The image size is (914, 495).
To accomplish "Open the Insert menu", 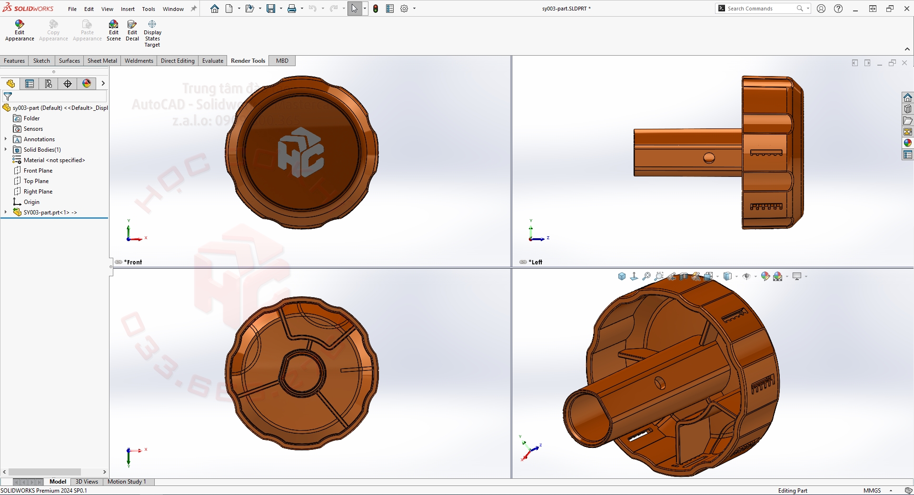I will 128,9.
